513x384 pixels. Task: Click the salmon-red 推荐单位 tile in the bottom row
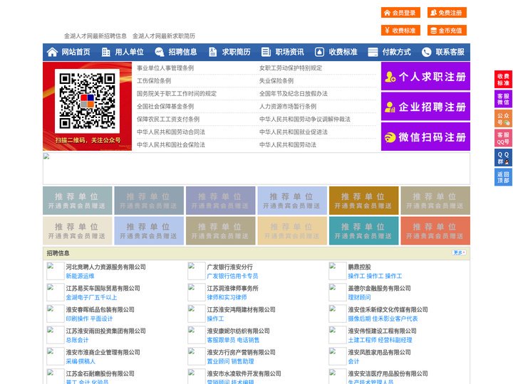[x=435, y=231]
